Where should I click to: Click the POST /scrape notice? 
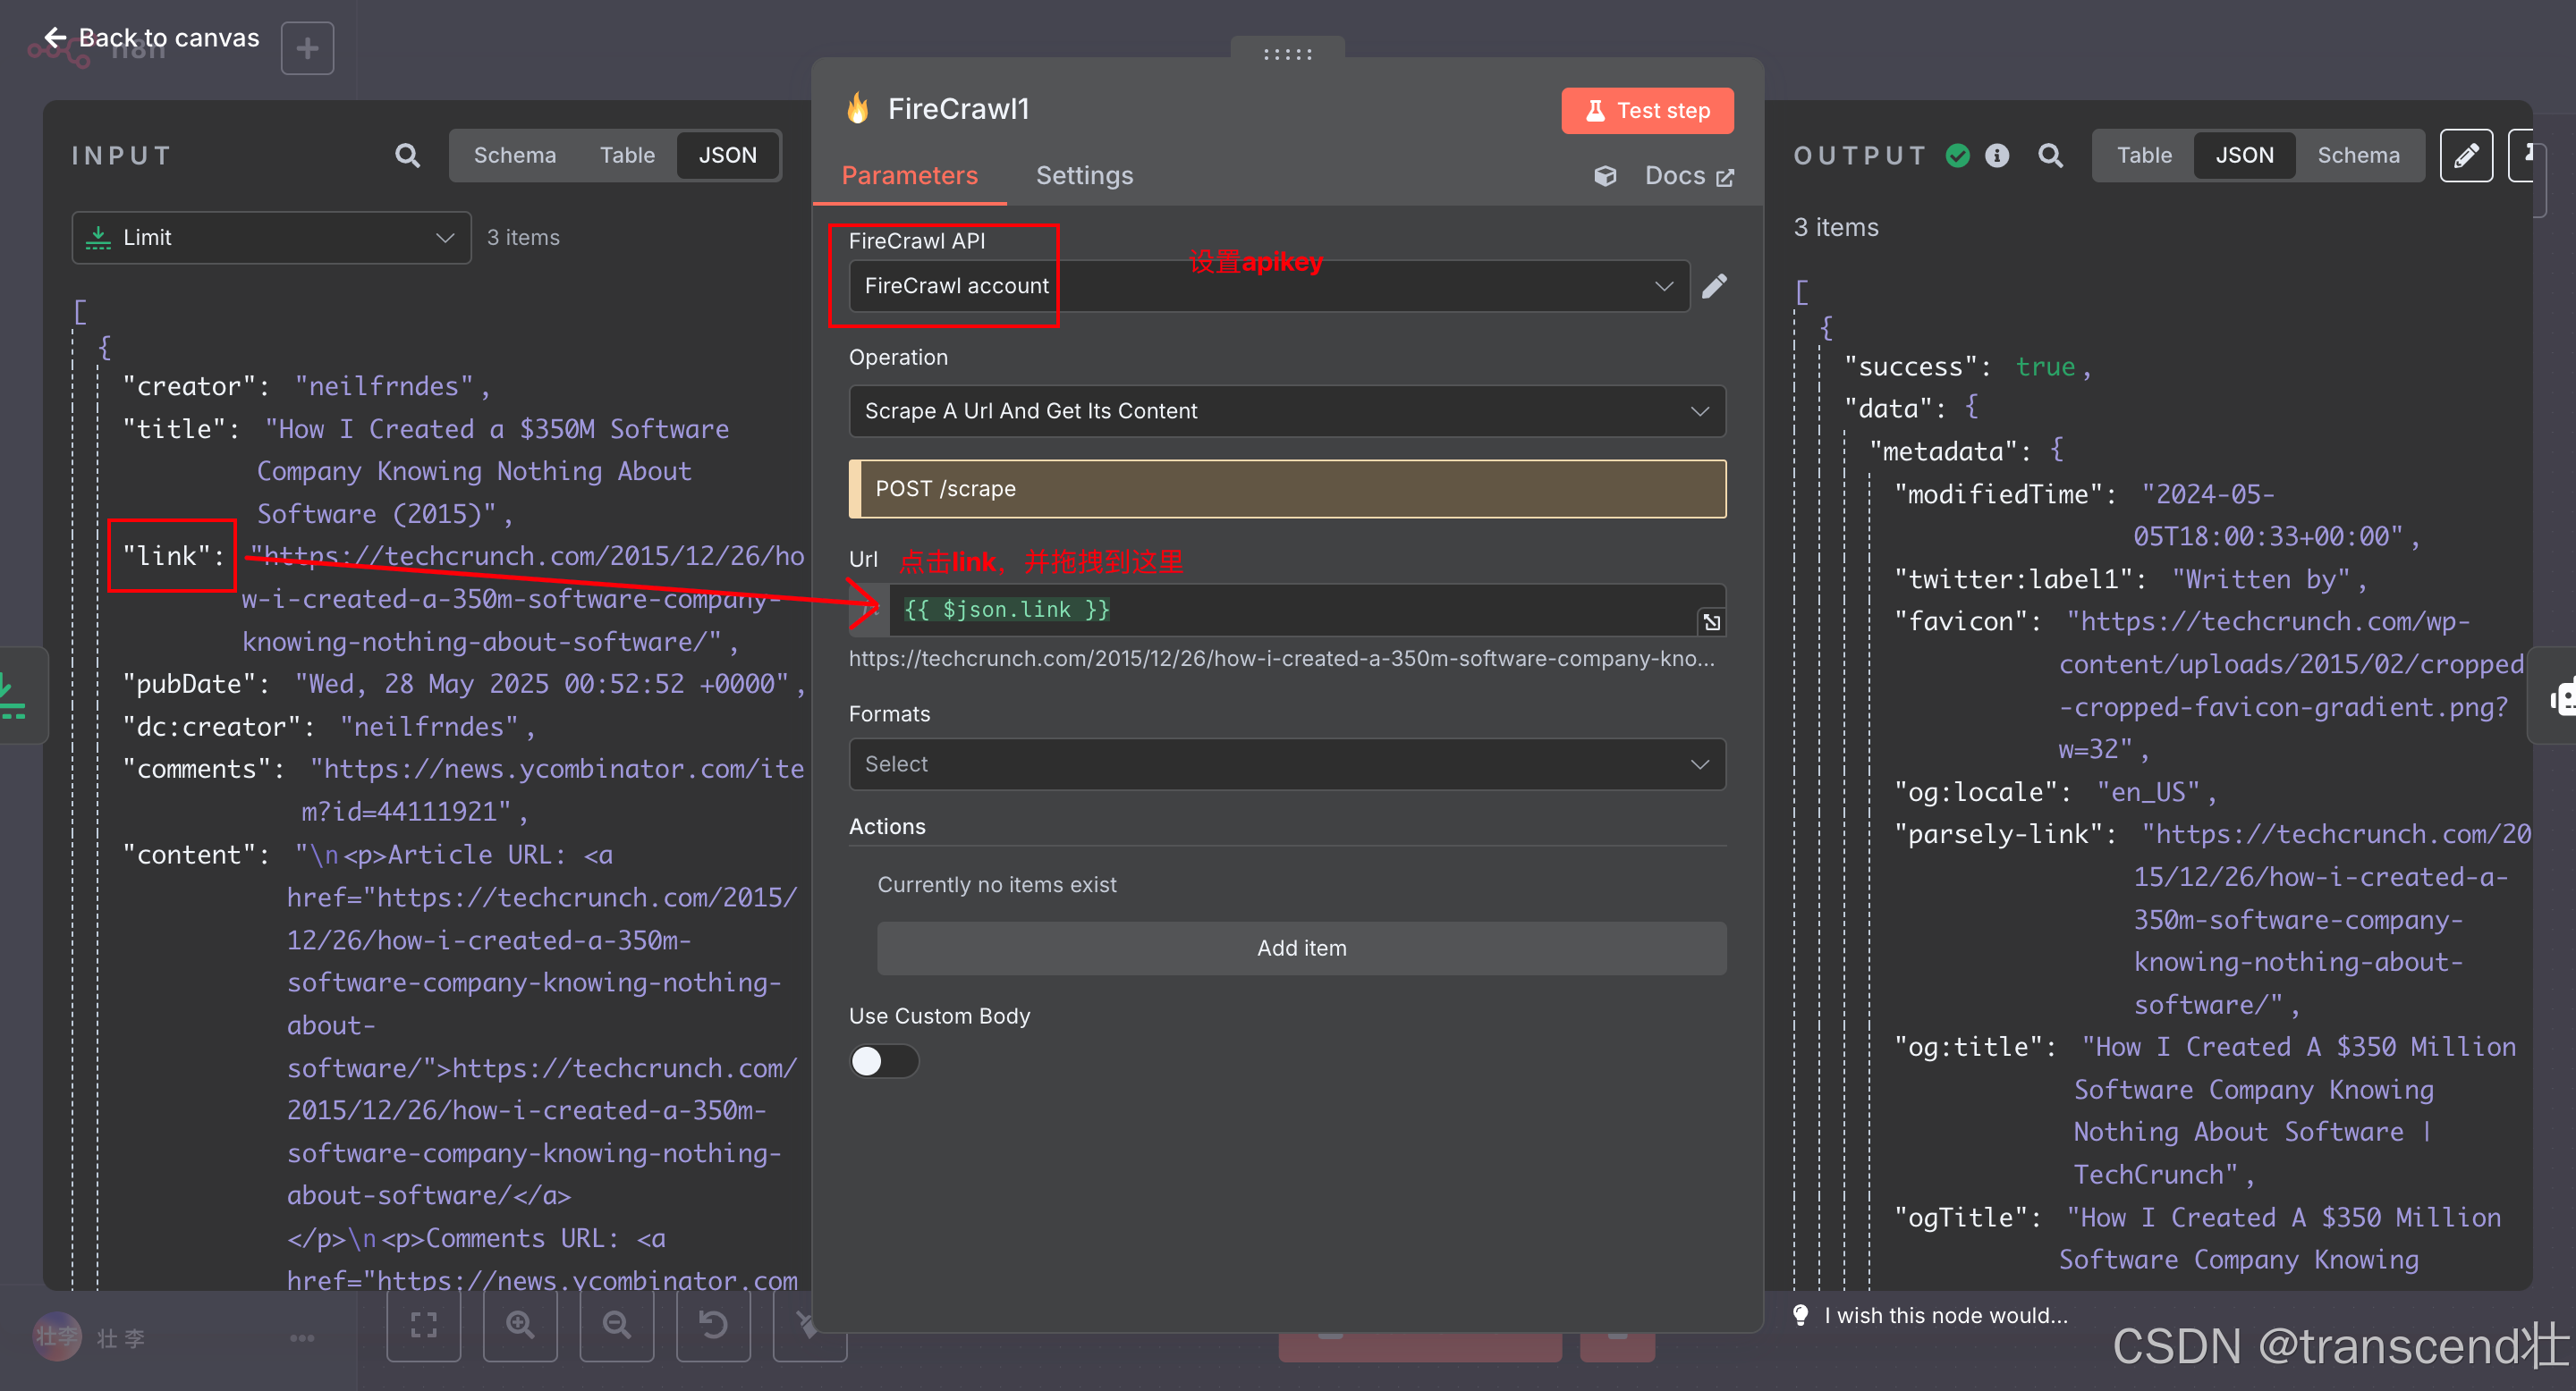point(1287,489)
